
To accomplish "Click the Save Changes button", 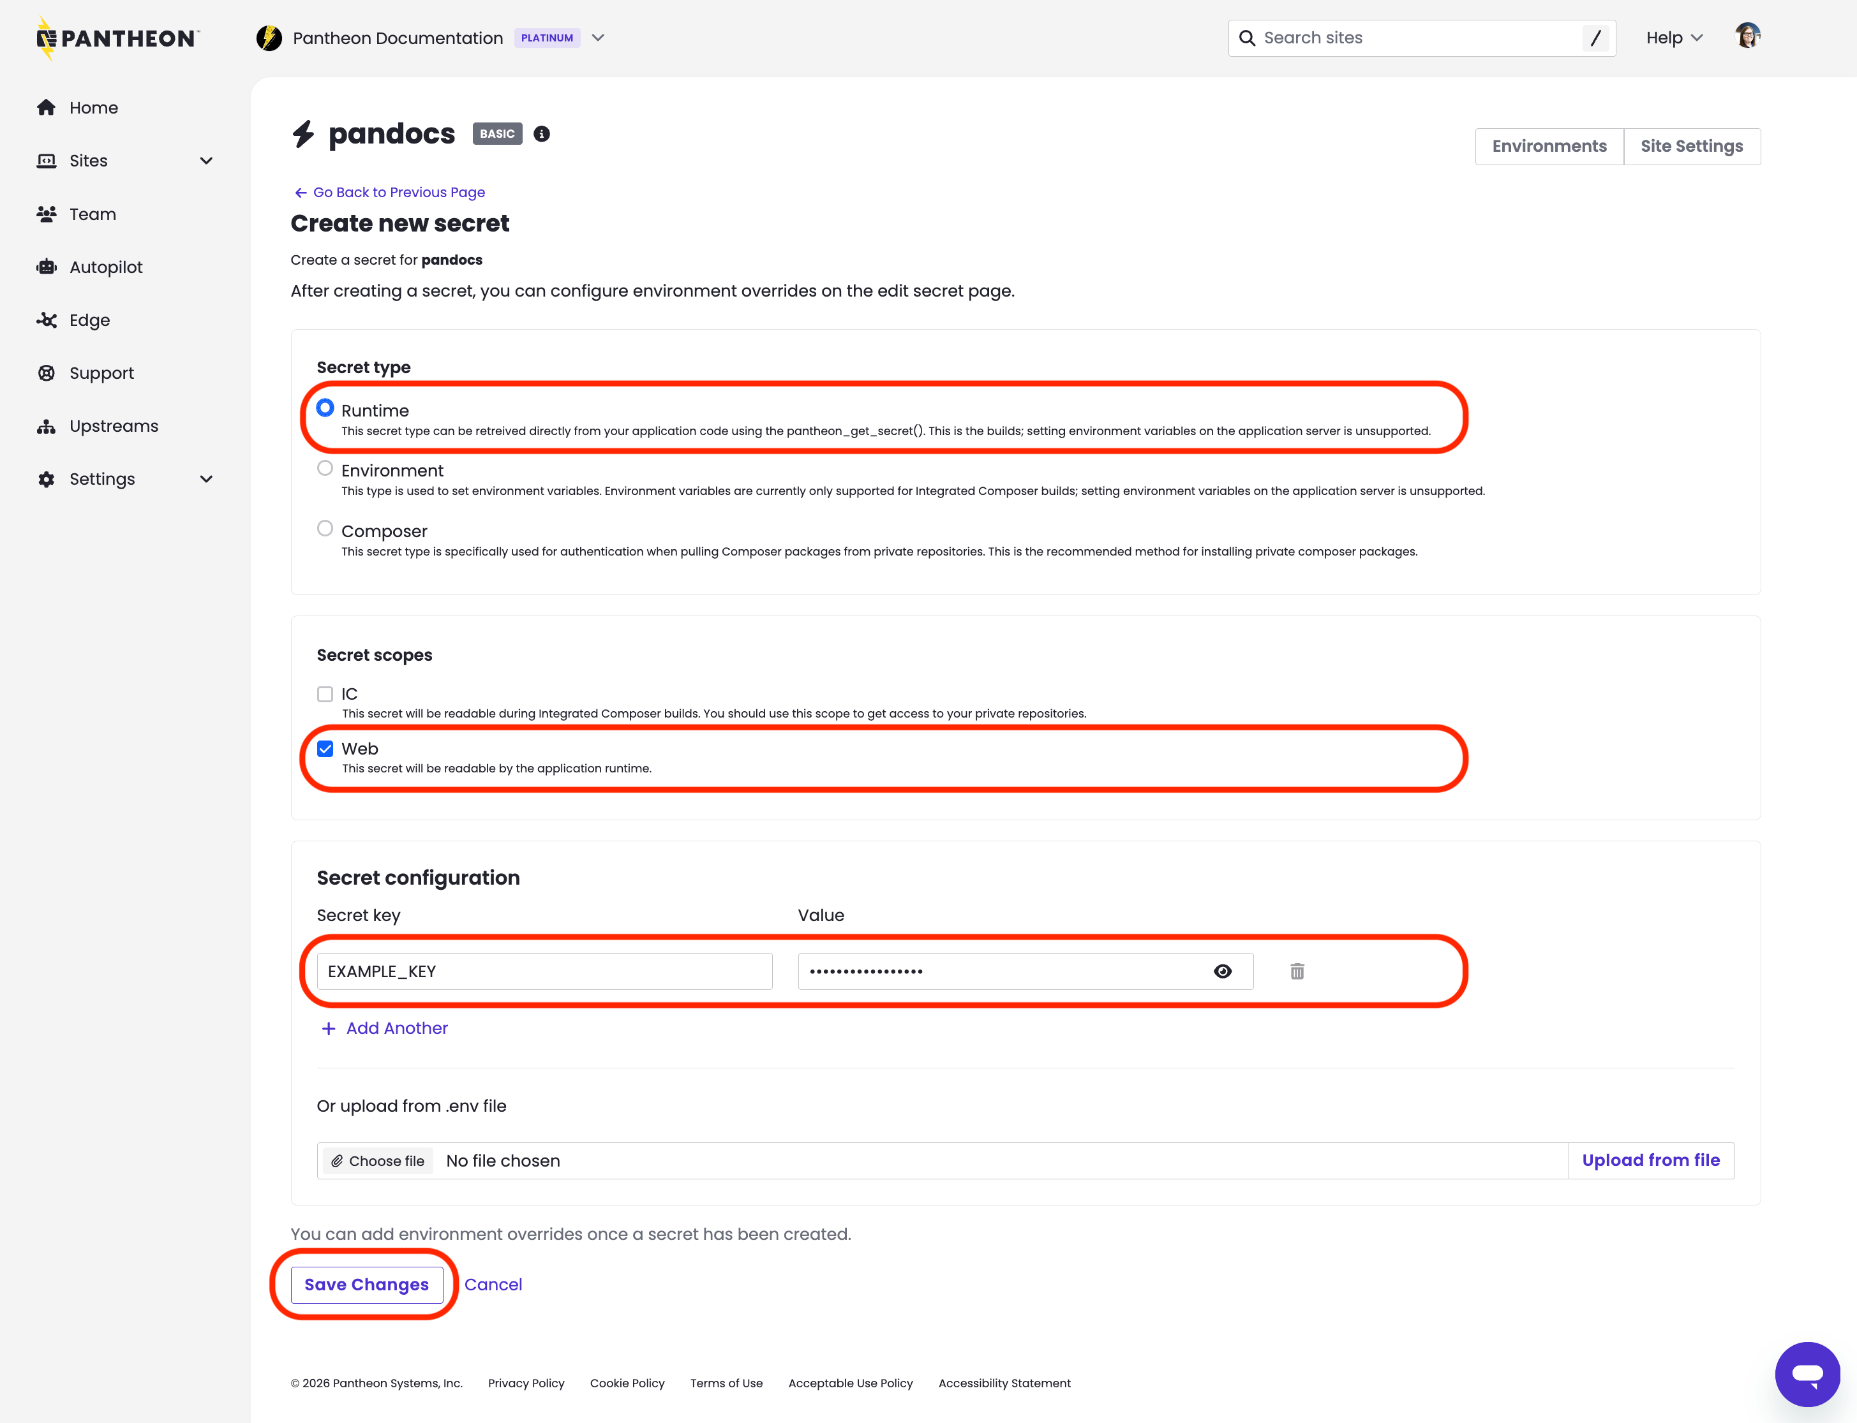I will click(x=366, y=1284).
